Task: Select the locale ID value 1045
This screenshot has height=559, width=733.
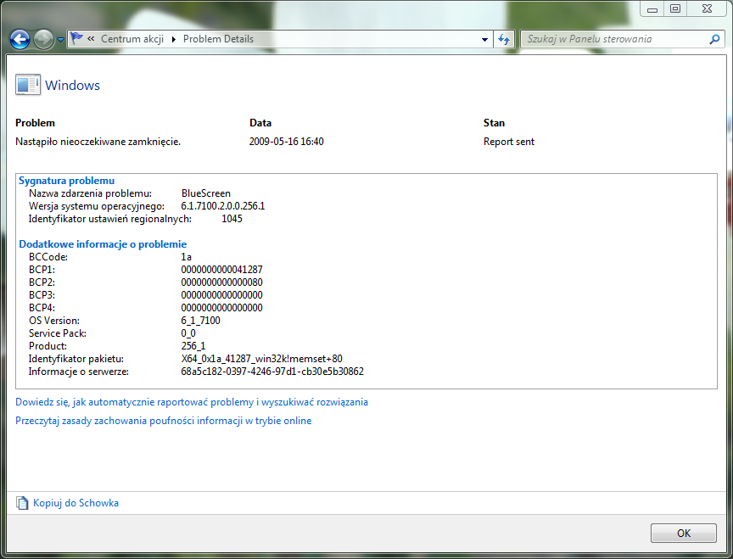Action: point(232,219)
